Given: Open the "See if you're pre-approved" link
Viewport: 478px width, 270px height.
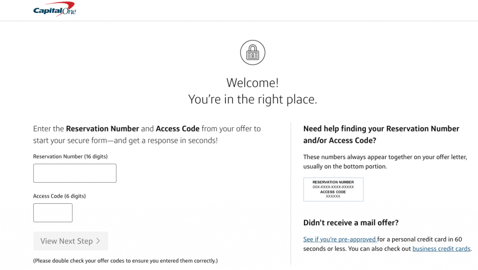Looking at the screenshot, I should 339,239.
